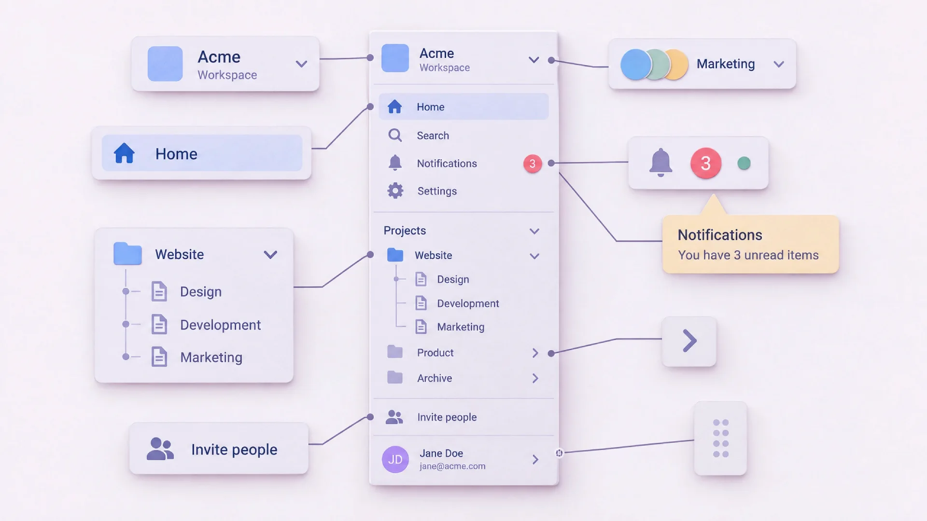Collapse Website chevron in left folder card
The height and width of the screenshot is (521, 927).
(x=270, y=255)
